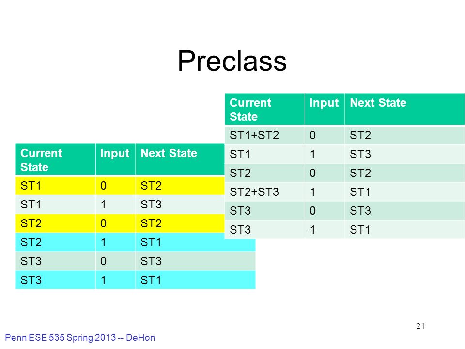465x349 pixels.
Task: Click ST3 next state in right table second row
Action: tap(405, 154)
